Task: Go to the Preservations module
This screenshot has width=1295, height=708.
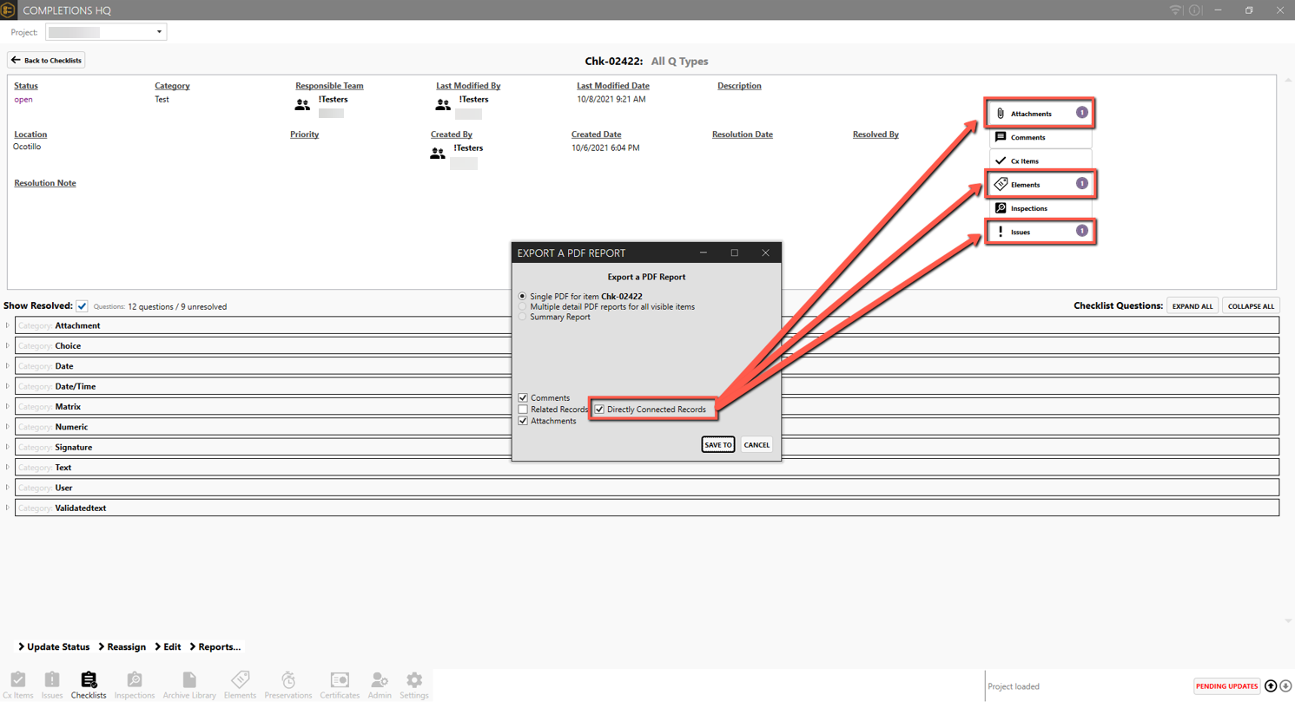Action: click(287, 684)
